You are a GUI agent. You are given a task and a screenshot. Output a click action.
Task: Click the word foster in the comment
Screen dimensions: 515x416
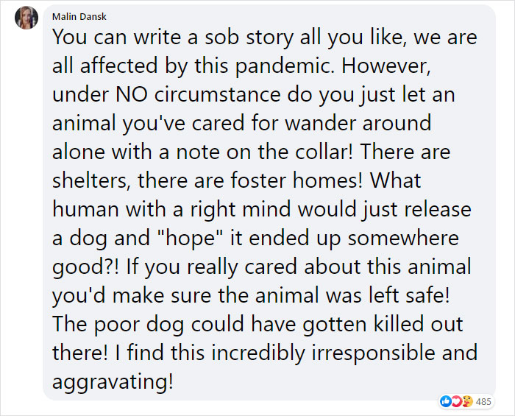pyautogui.click(x=258, y=180)
